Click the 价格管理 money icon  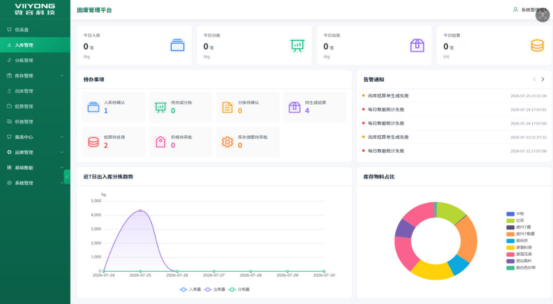[x=9, y=121]
